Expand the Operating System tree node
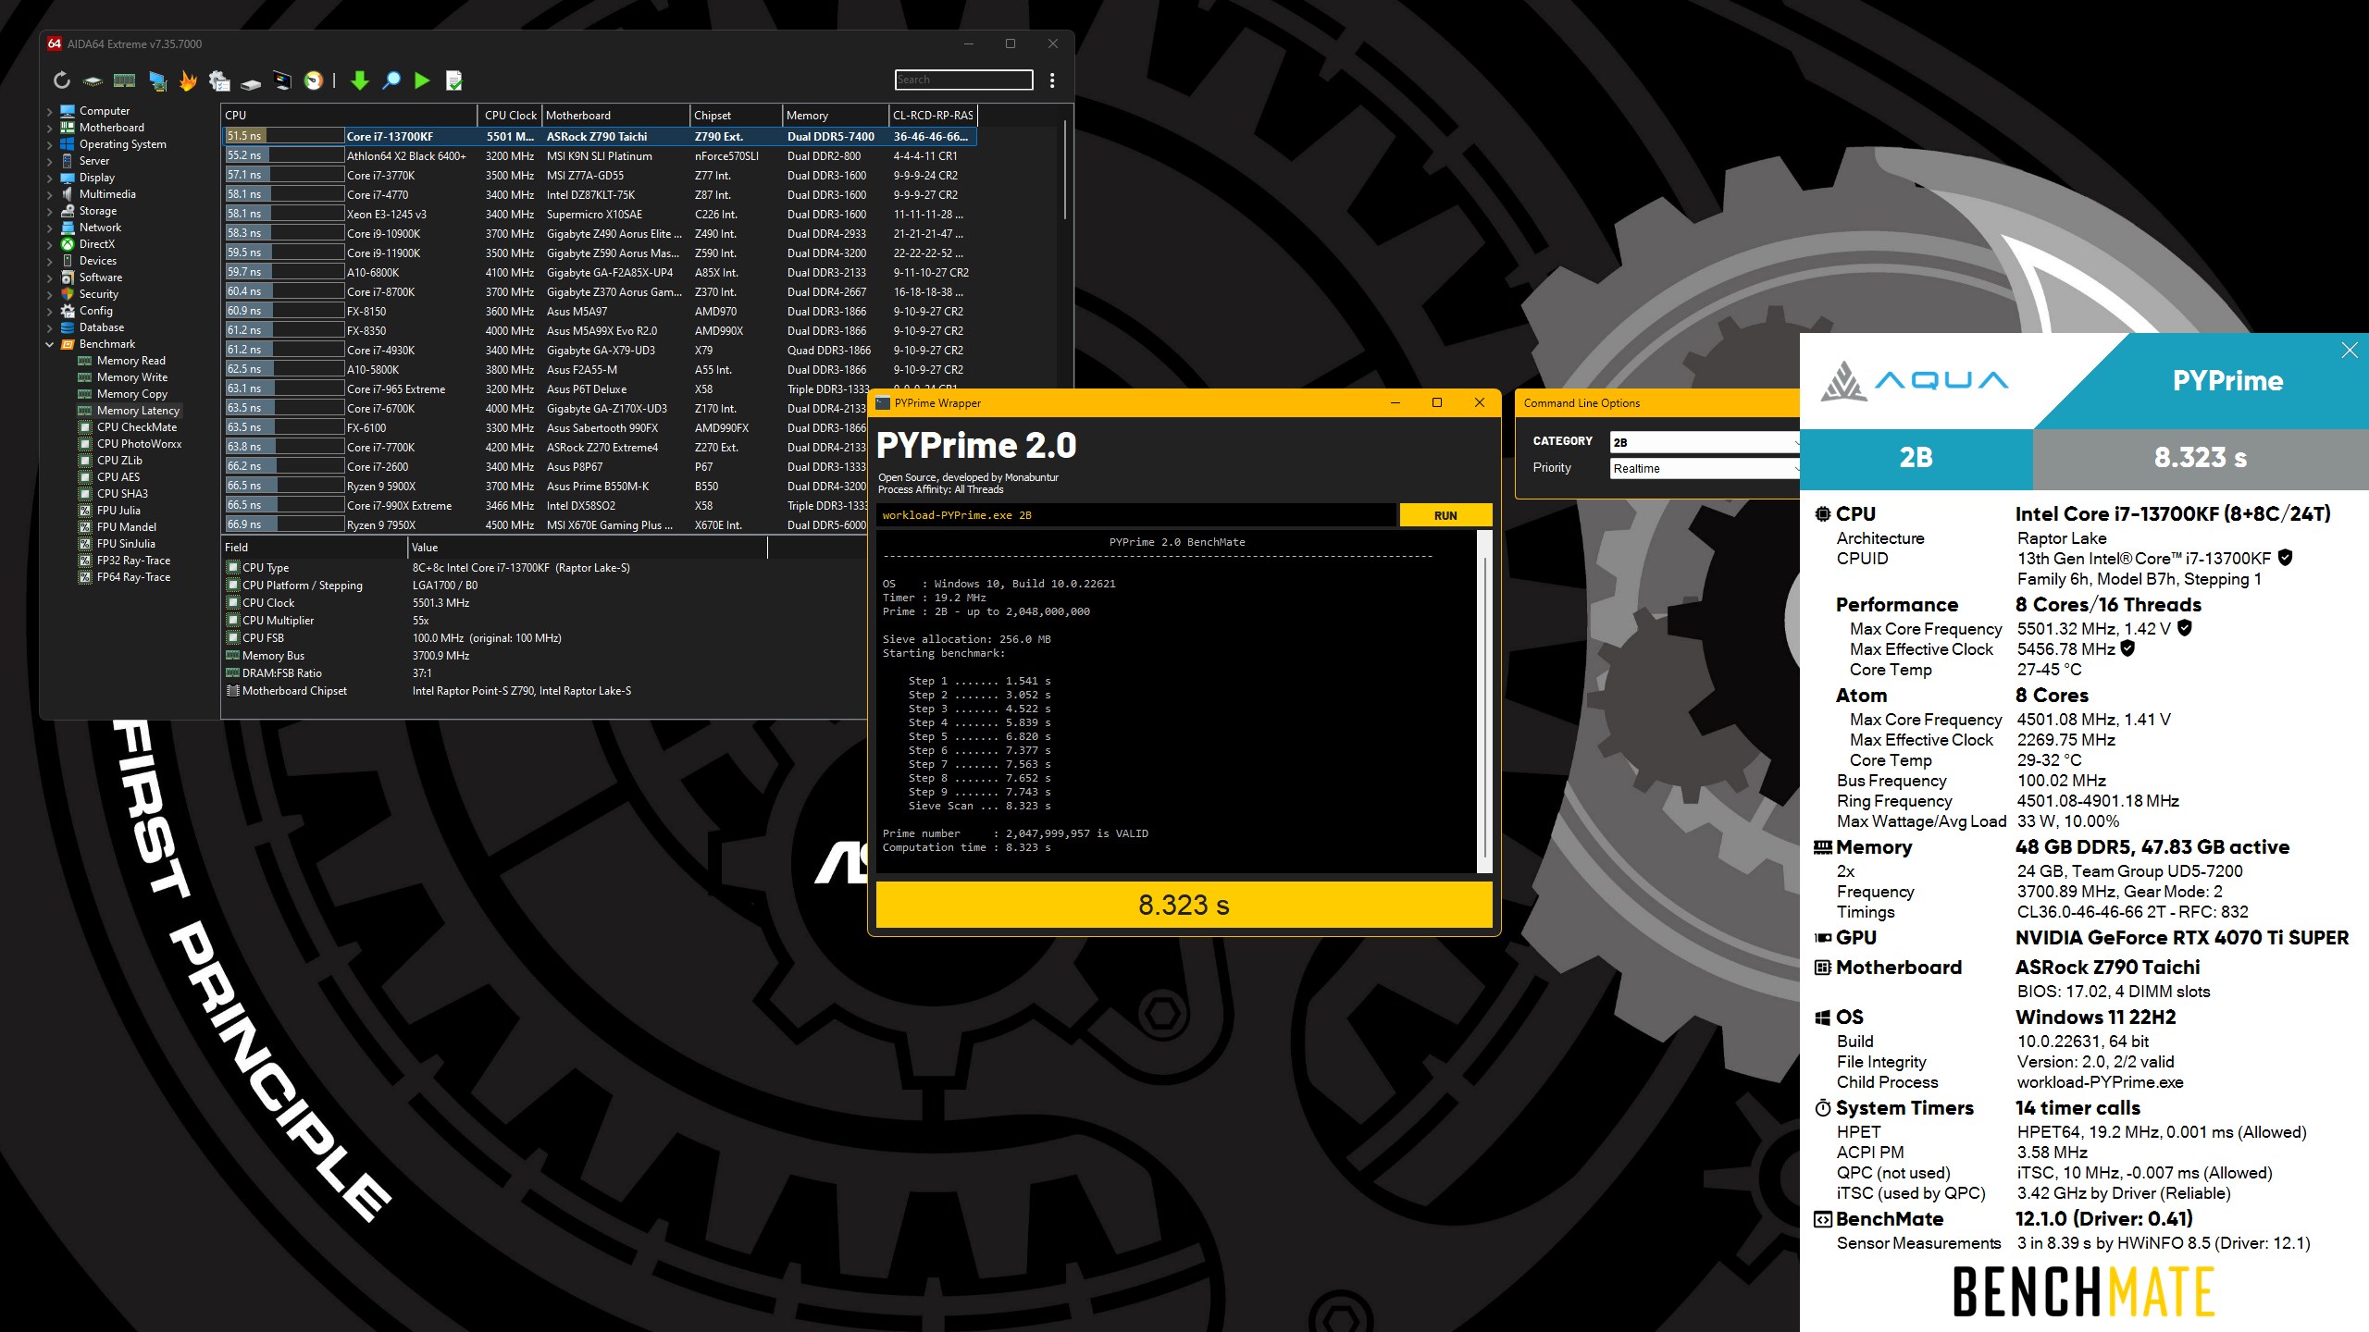Viewport: 2369px width, 1332px height. (50, 144)
